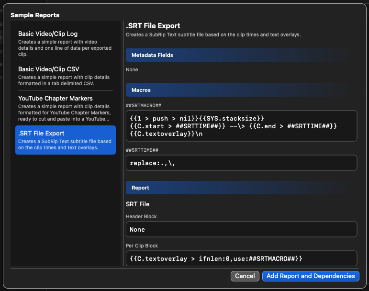Viewport: 369px width, 291px height.
Task: Select the YouTube Chapter Markers sample report
Action: tap(66, 108)
